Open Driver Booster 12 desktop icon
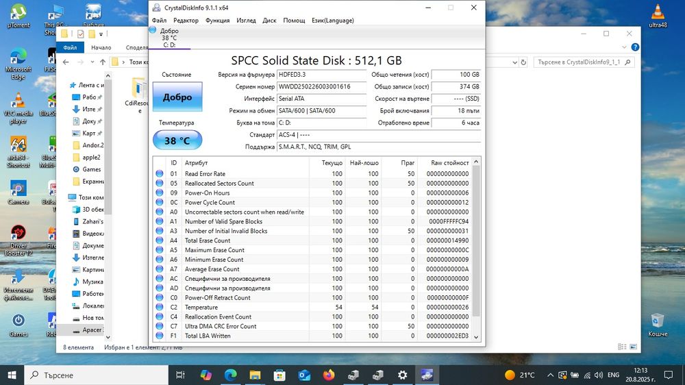The height and width of the screenshot is (385, 685). click(x=18, y=240)
